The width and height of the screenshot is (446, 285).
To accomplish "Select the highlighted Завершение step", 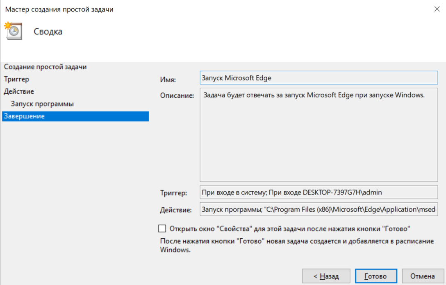I will (25, 116).
